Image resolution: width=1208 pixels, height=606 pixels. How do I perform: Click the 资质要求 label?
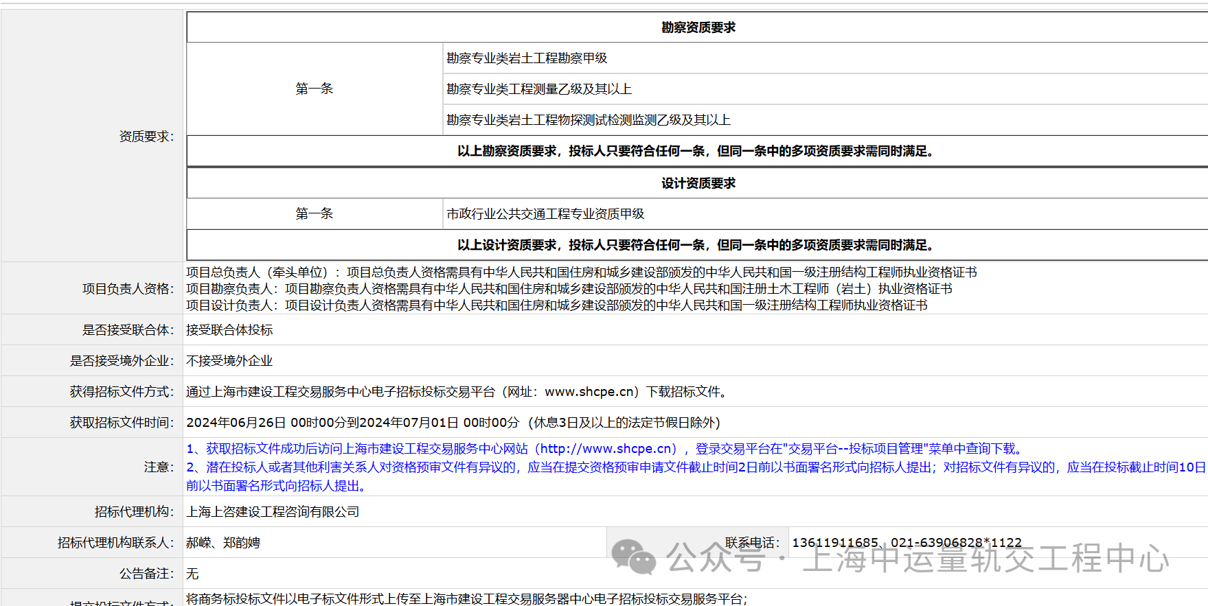tap(146, 137)
